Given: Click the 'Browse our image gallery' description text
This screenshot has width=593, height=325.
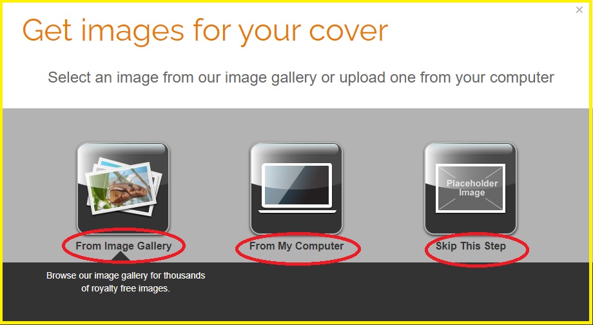Looking at the screenshot, I should [x=126, y=282].
